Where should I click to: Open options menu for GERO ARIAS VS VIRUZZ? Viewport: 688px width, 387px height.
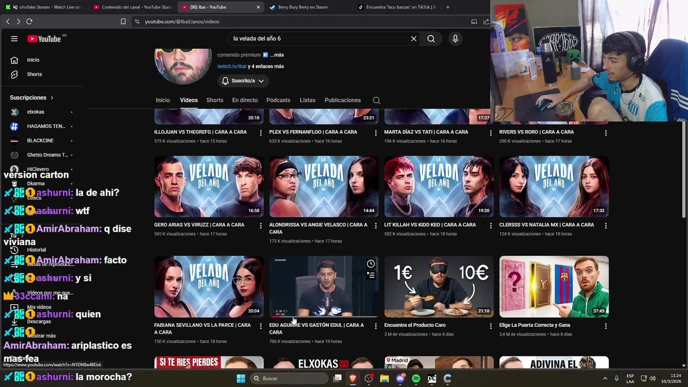261,226
